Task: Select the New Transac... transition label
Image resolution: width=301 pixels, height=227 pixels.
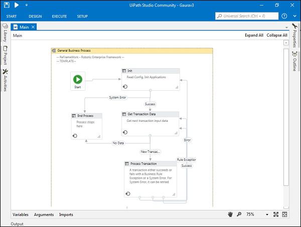Action: (x=150, y=152)
